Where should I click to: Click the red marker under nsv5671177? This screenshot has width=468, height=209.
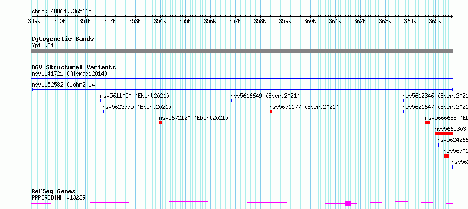click(271, 112)
